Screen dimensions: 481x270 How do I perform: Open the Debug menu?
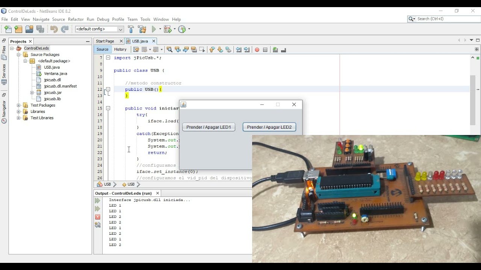pyautogui.click(x=103, y=19)
